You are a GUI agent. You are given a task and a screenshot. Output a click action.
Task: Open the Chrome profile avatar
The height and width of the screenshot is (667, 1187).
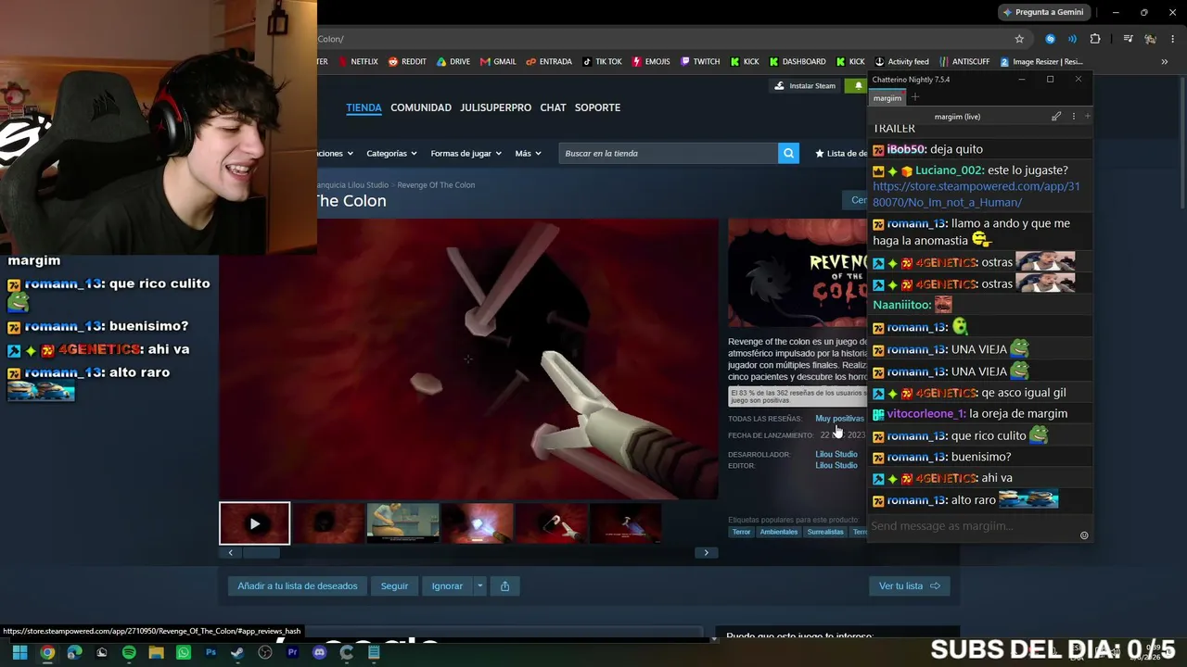click(x=1150, y=39)
